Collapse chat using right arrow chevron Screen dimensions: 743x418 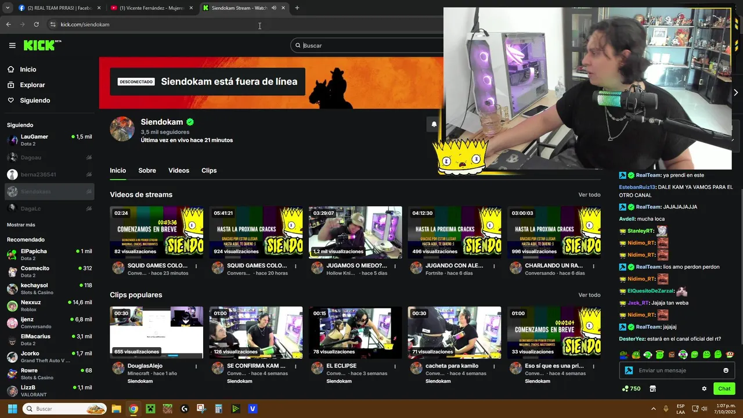point(736,92)
